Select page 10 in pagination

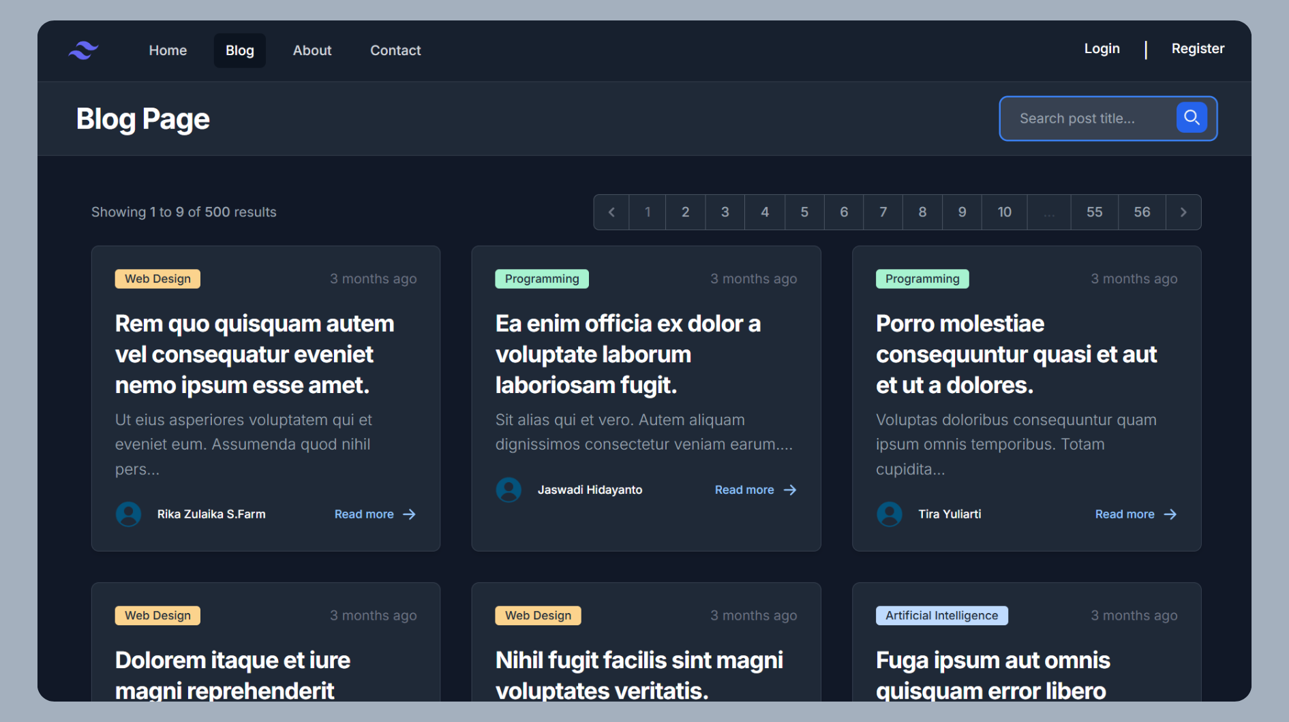click(1005, 213)
